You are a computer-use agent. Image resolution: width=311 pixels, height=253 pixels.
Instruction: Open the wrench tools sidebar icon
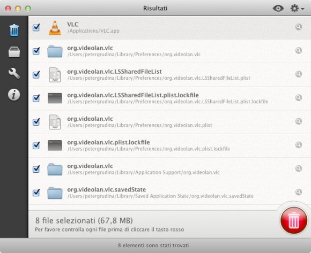pos(14,73)
